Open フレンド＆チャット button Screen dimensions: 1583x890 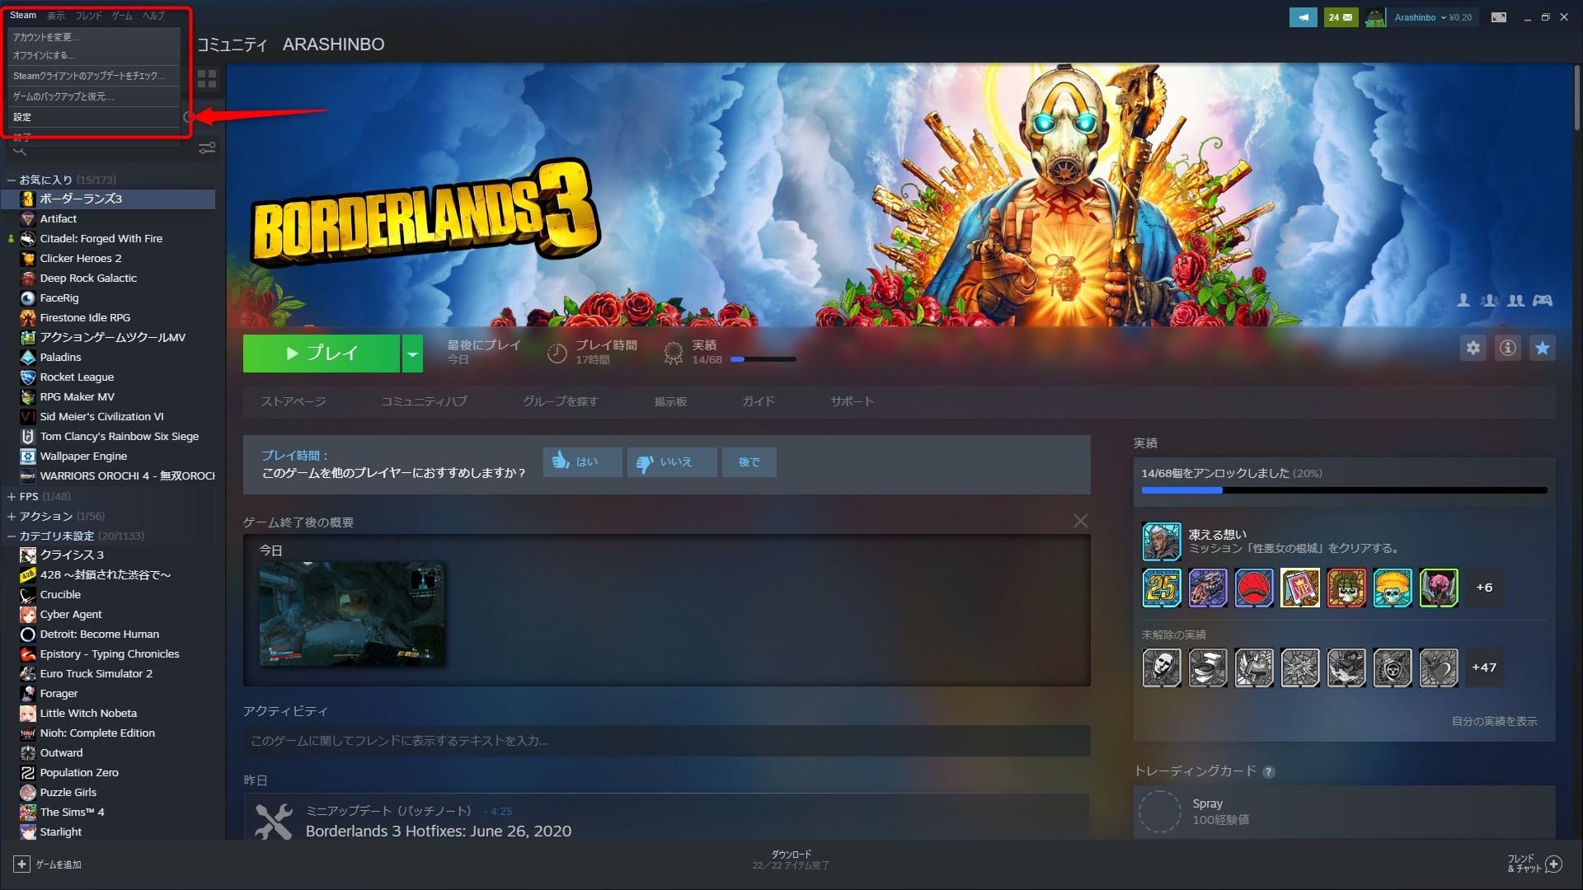[1534, 863]
